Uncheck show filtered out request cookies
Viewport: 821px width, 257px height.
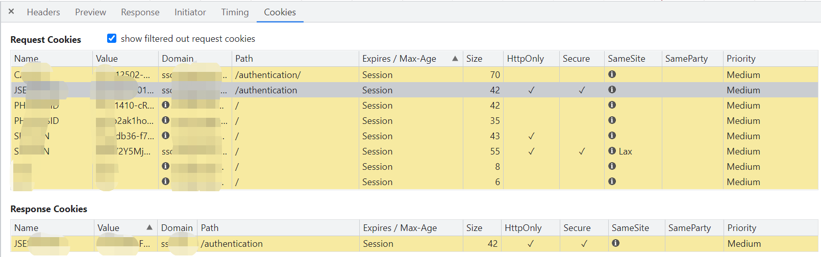[112, 38]
